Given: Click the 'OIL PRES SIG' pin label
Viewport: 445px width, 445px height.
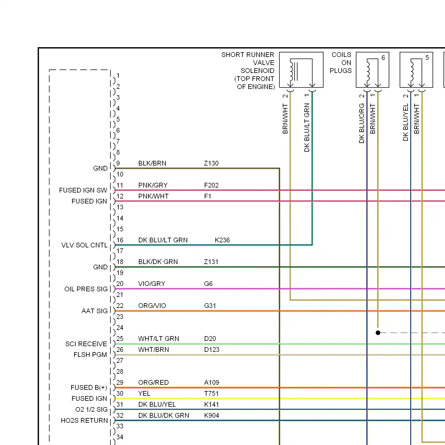Looking at the screenshot, I should [86, 289].
